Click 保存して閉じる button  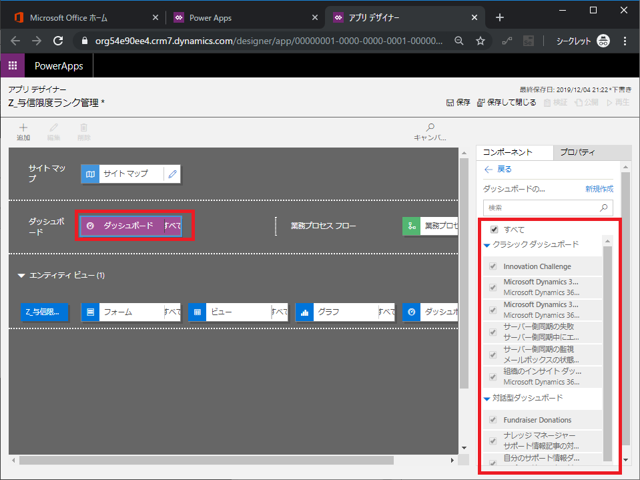(507, 102)
